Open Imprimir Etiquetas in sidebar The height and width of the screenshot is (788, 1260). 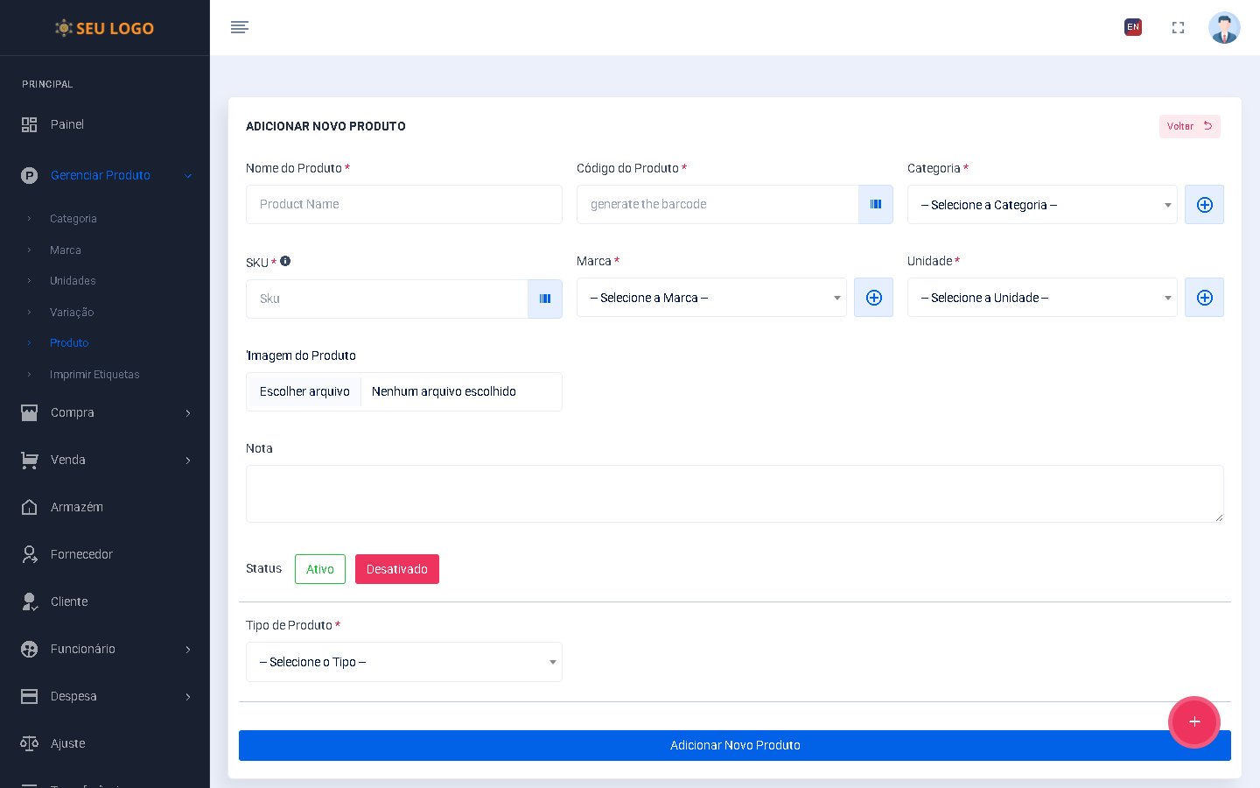point(94,374)
